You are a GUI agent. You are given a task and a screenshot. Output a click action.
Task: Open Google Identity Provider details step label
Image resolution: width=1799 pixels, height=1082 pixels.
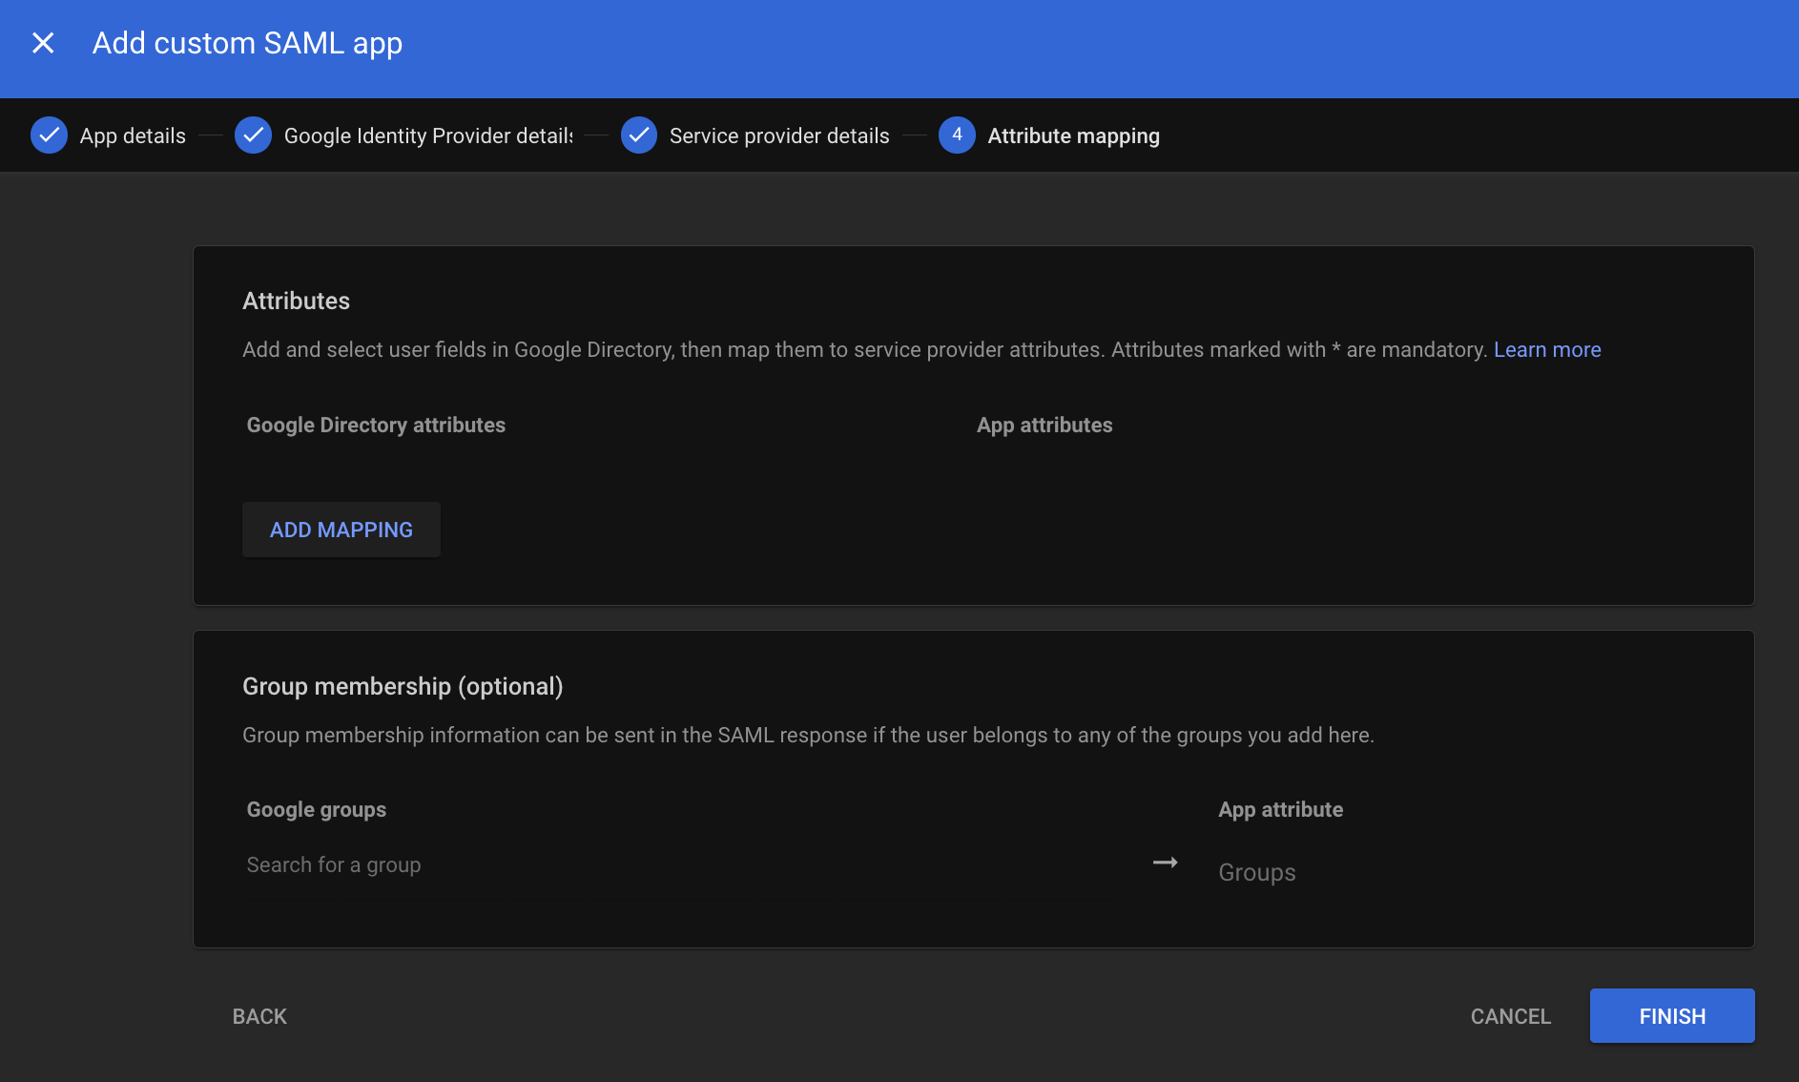pos(428,135)
